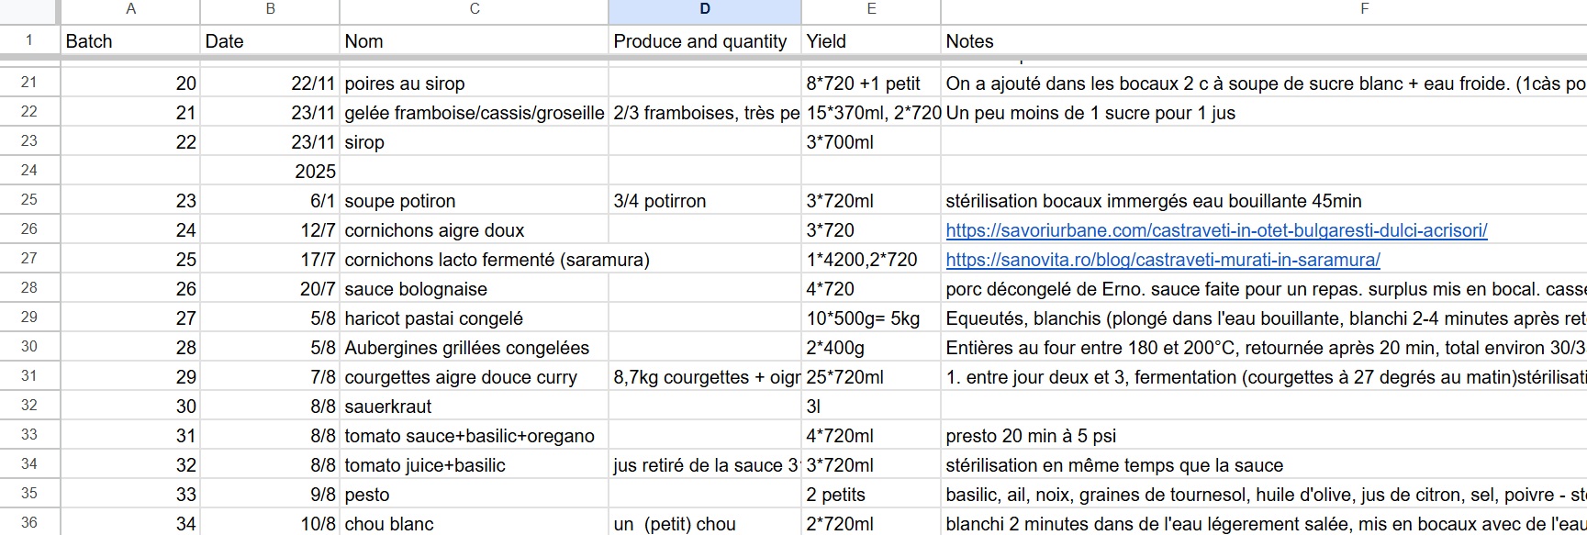Select the '2025' year cell

(x=270, y=172)
